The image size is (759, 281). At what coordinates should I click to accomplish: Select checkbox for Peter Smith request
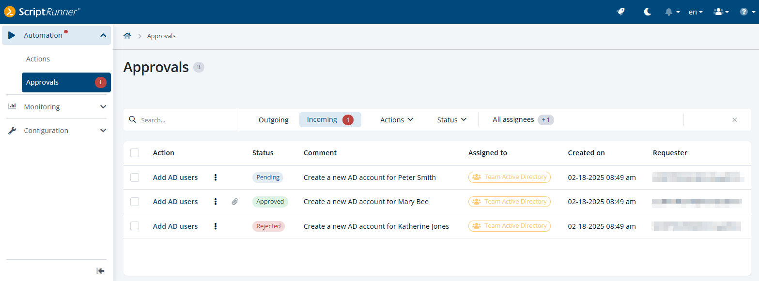pyautogui.click(x=135, y=177)
